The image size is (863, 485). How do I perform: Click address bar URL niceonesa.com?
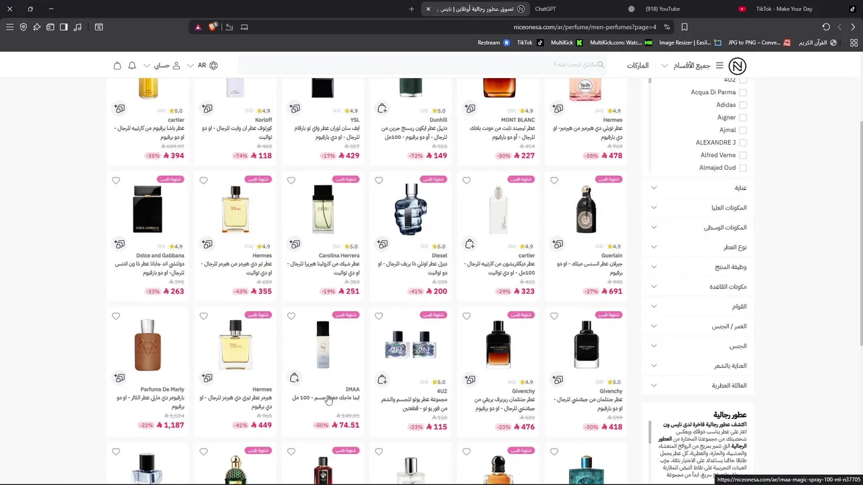[585, 27]
